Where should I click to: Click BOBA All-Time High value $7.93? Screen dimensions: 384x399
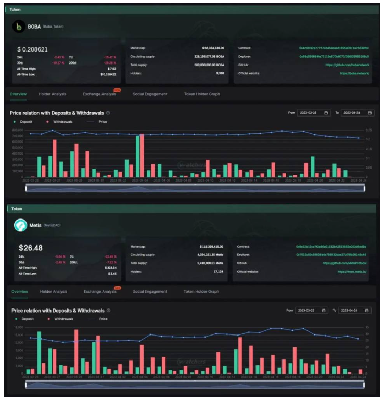pyautogui.click(x=112, y=69)
